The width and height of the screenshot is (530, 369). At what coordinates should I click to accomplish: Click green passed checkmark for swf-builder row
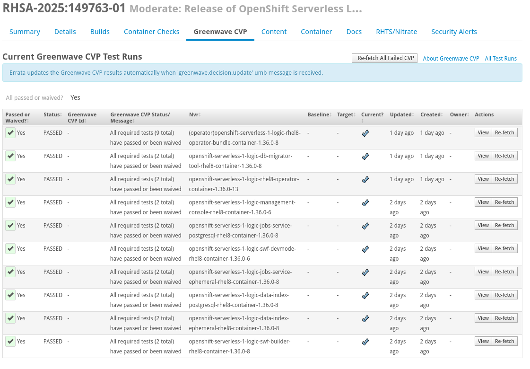coord(10,342)
